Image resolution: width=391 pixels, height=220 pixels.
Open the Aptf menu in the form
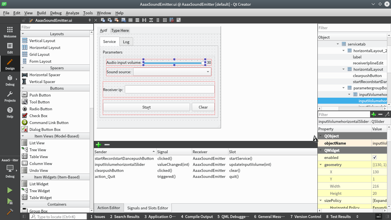104,30
